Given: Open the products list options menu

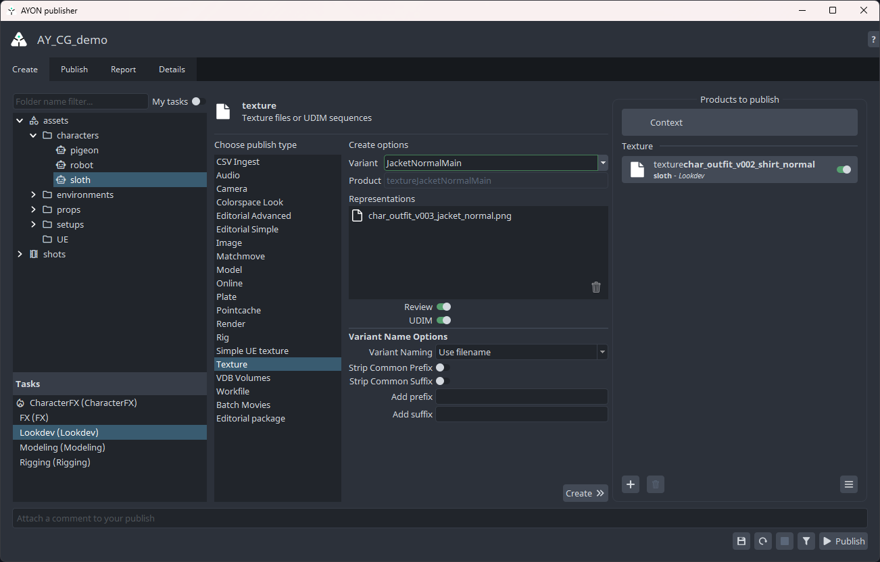Looking at the screenshot, I should click(849, 484).
